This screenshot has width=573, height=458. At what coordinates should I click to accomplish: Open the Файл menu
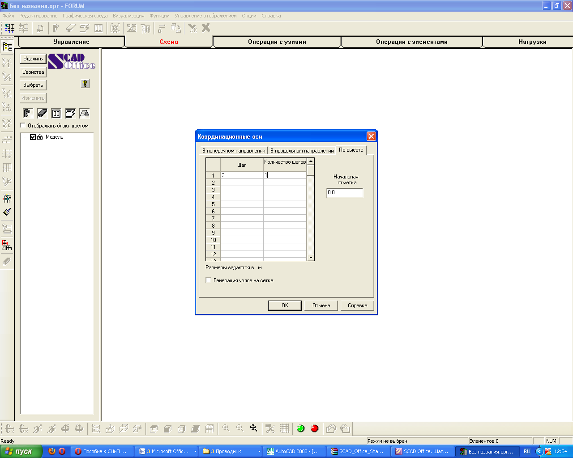[9, 16]
